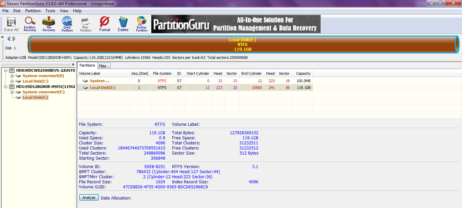462x208 pixels.
Task: Open the Tools menu
Action: 50,11
